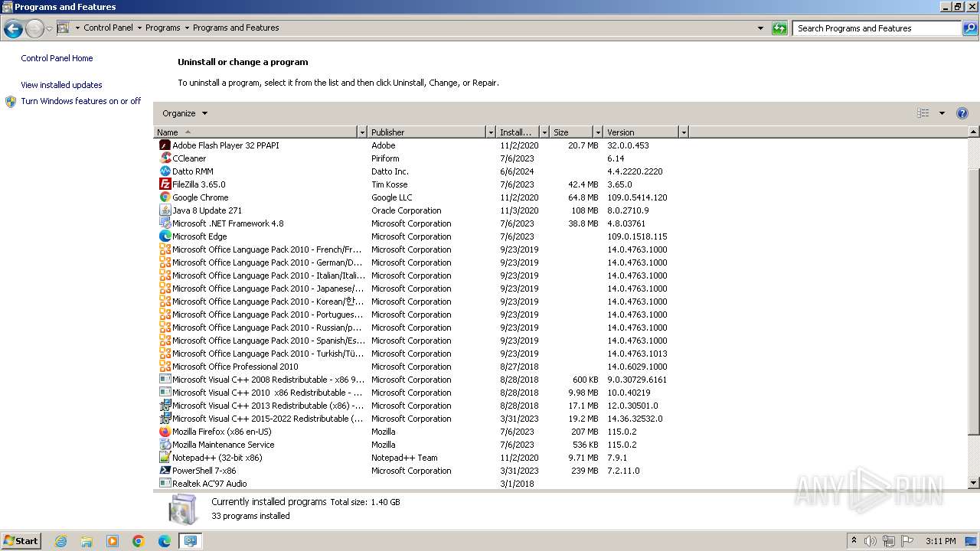
Task: Click the Piriform publisher cell
Action: (x=385, y=158)
